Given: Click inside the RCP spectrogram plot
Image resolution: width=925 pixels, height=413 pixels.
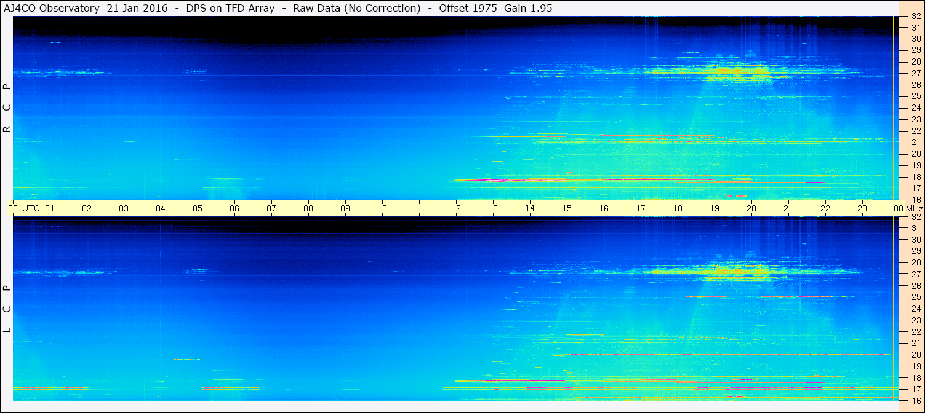Looking at the screenshot, I should click(x=456, y=108).
